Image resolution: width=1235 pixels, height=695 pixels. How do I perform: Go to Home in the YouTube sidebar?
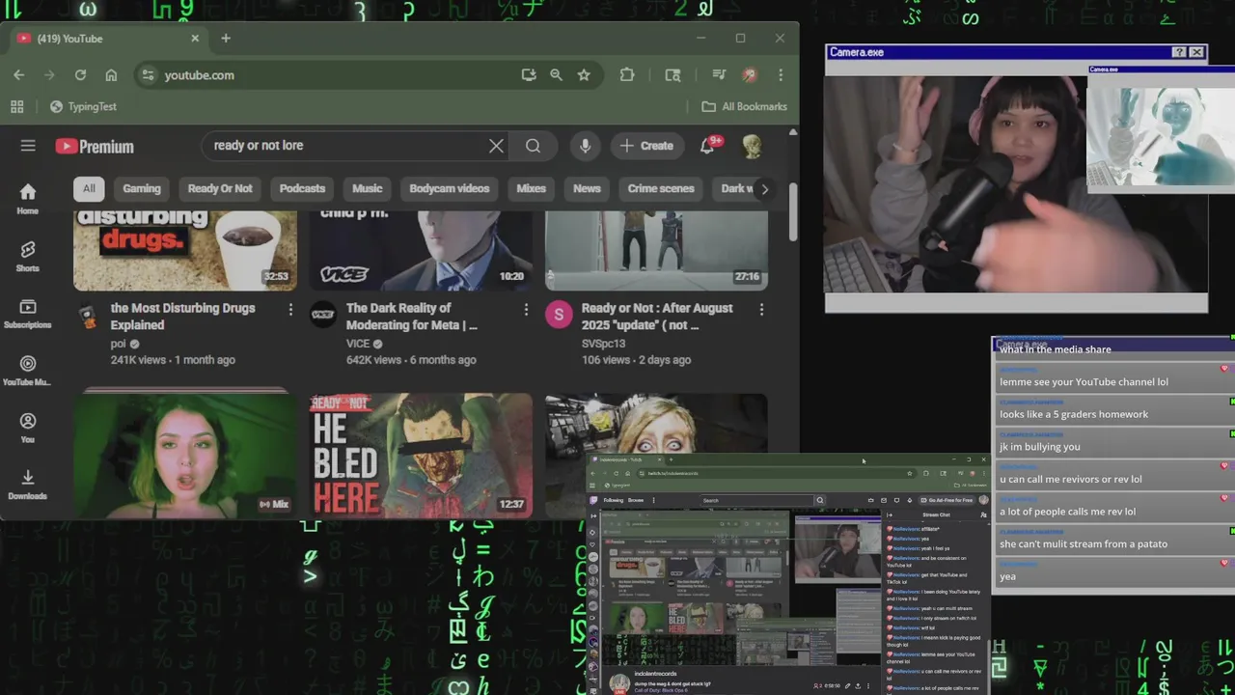[28, 199]
